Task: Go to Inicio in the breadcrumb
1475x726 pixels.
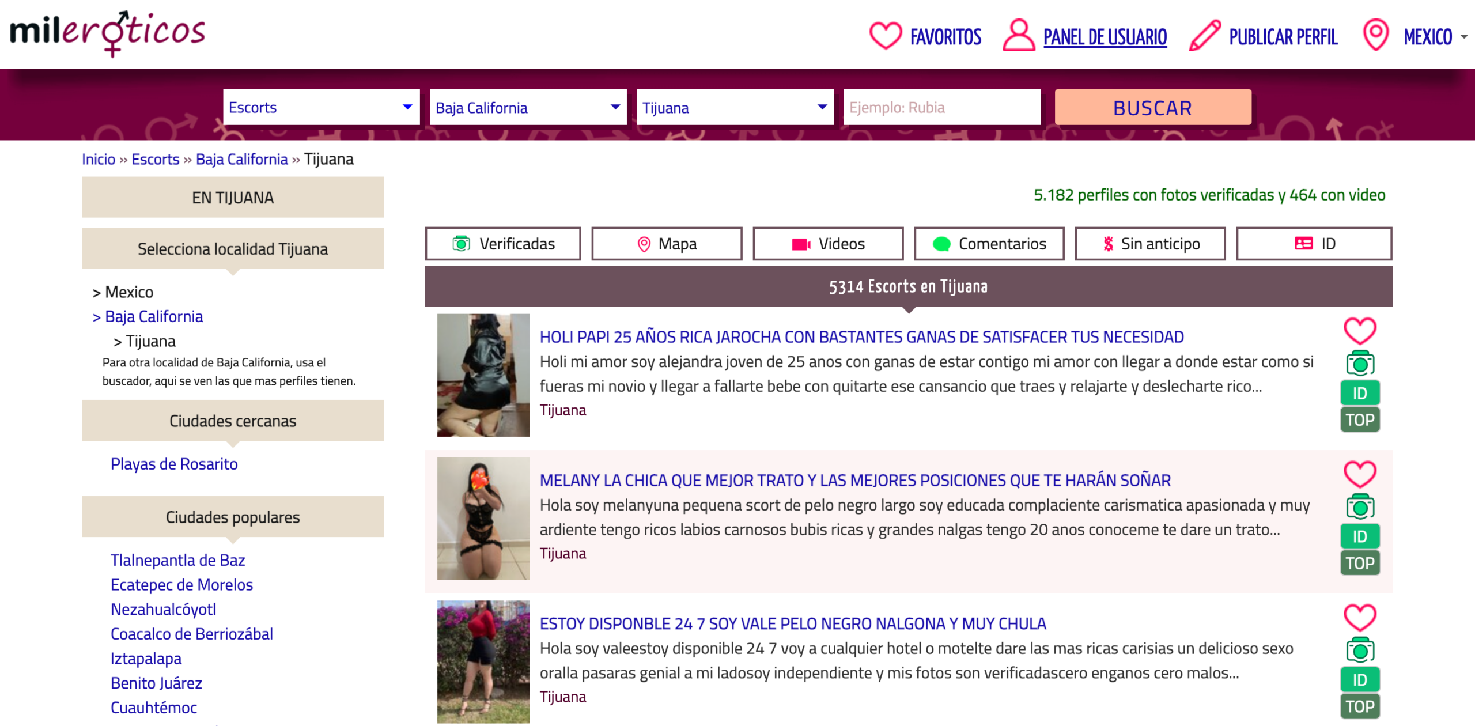Action: (x=97, y=159)
